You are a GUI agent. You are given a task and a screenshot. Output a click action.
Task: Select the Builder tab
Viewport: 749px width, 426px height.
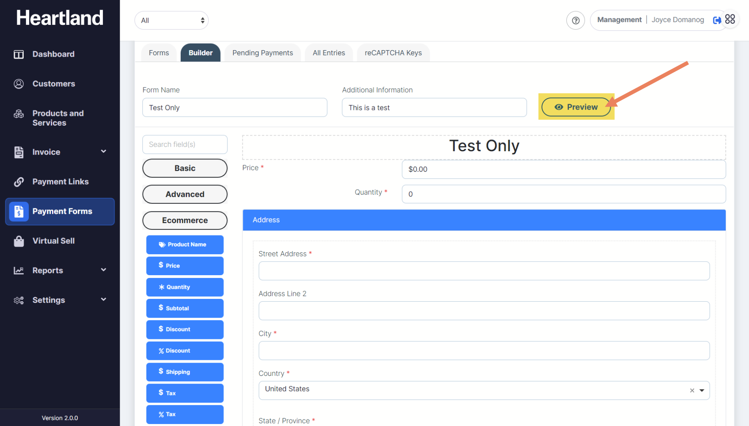pos(200,53)
